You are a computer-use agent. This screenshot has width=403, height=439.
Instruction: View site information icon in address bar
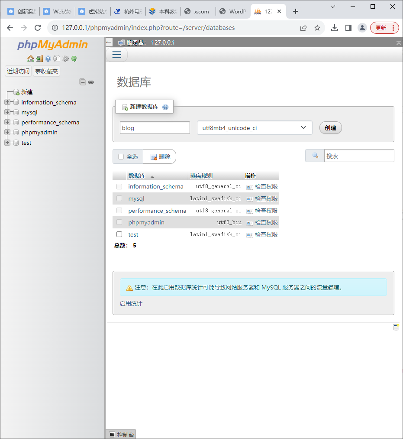point(55,28)
